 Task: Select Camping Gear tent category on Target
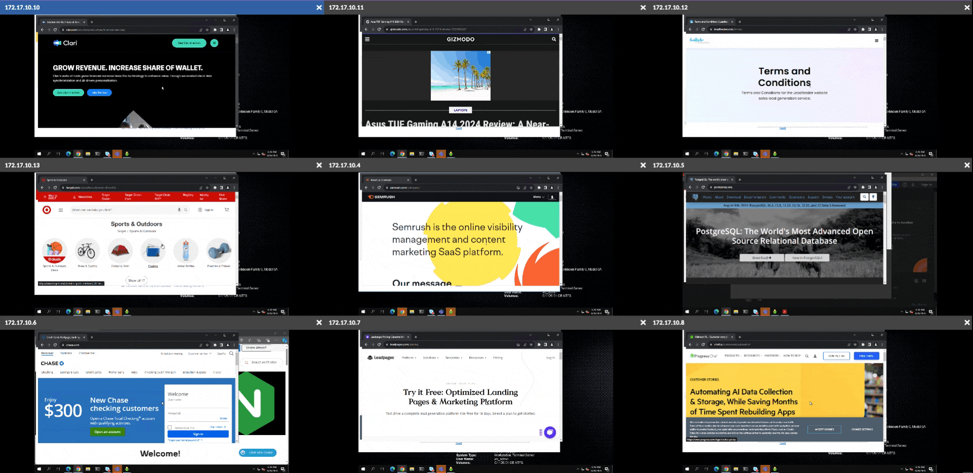tap(120, 251)
